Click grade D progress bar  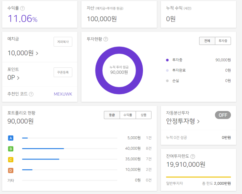[x=70, y=170]
